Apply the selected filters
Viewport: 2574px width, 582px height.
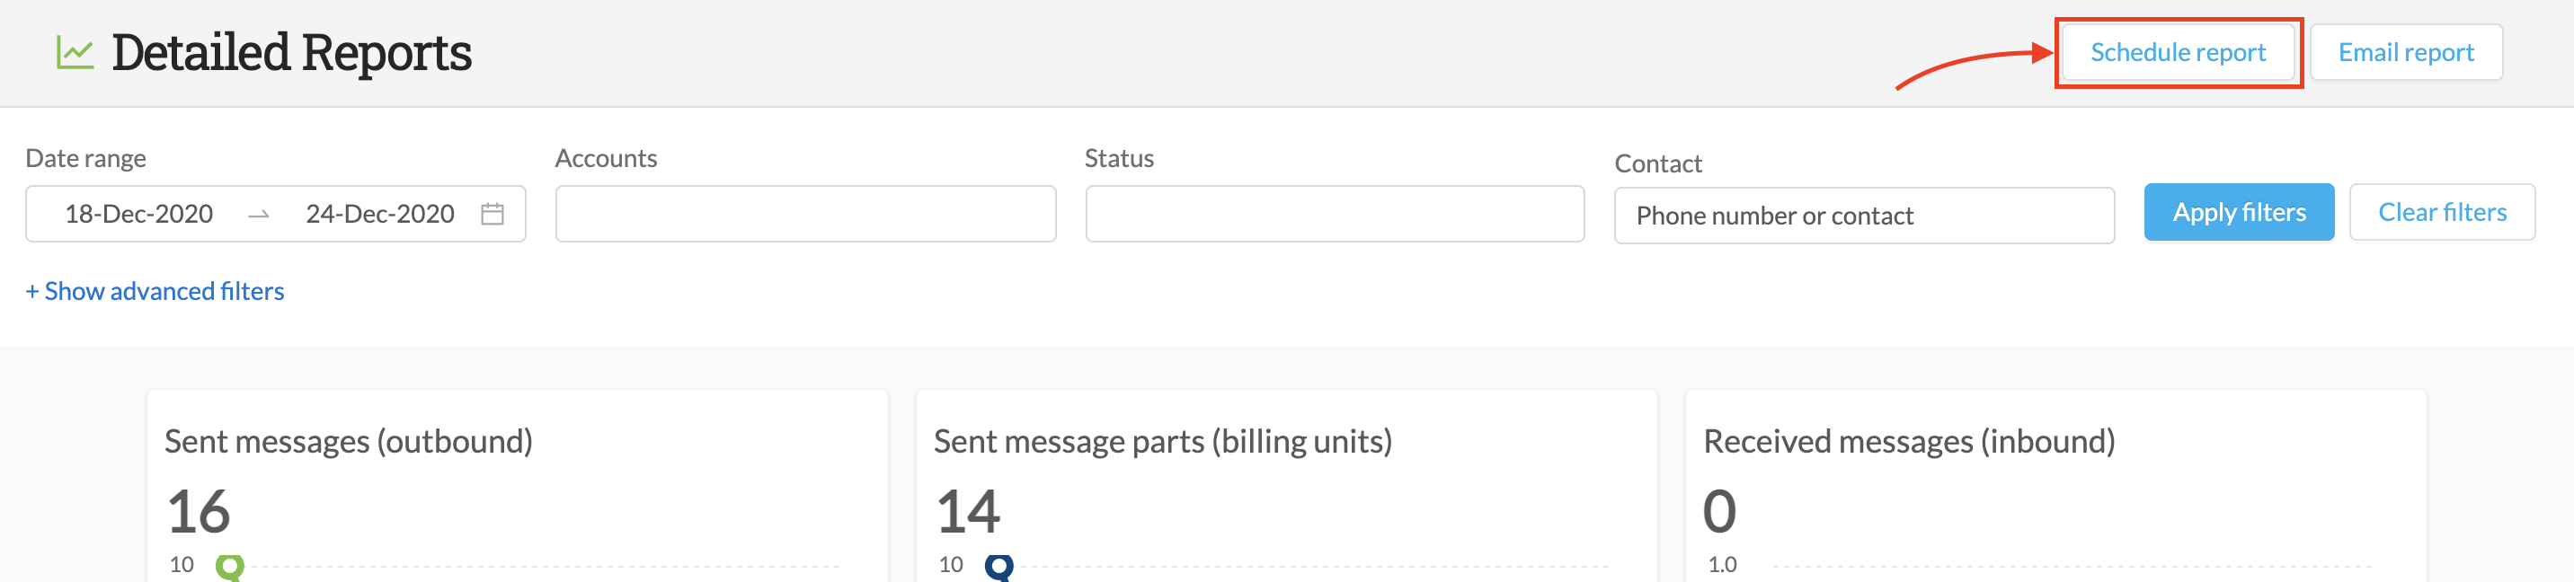[x=2238, y=213]
